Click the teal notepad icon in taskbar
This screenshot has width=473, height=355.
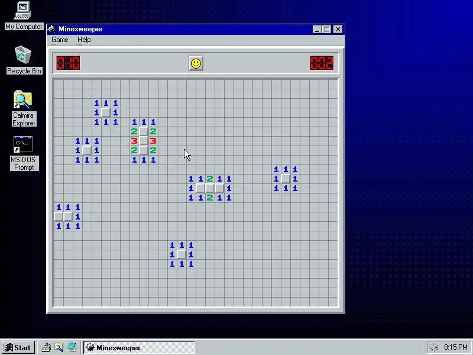(x=72, y=347)
